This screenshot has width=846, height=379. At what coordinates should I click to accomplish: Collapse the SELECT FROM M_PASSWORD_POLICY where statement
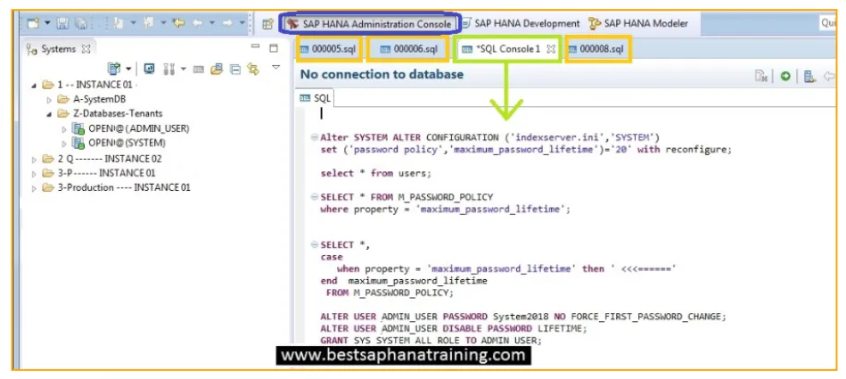[x=314, y=197]
